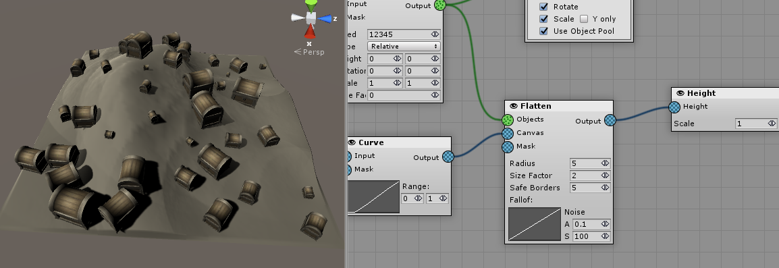Image resolution: width=779 pixels, height=268 pixels.
Task: Click the Radius field stepper arrows
Action: coord(605,163)
